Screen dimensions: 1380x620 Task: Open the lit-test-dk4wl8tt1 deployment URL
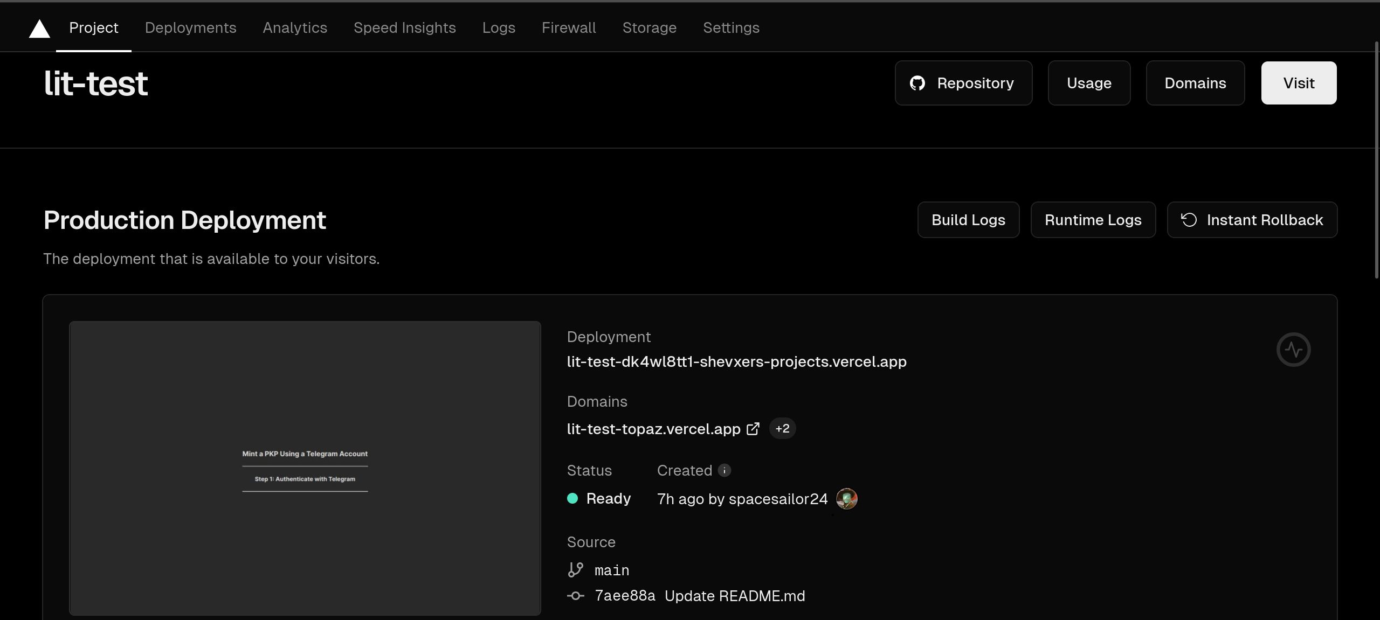(736, 361)
